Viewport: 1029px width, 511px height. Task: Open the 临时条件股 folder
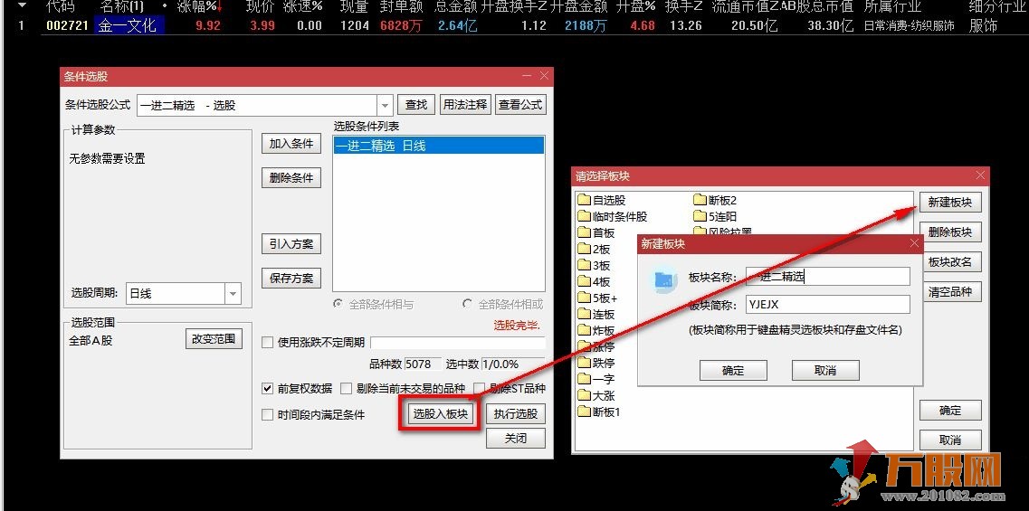point(613,216)
